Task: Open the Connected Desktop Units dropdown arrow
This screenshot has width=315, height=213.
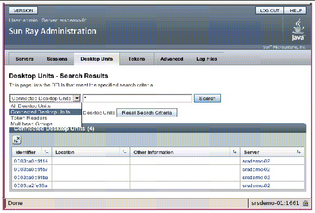Action: click(77, 98)
